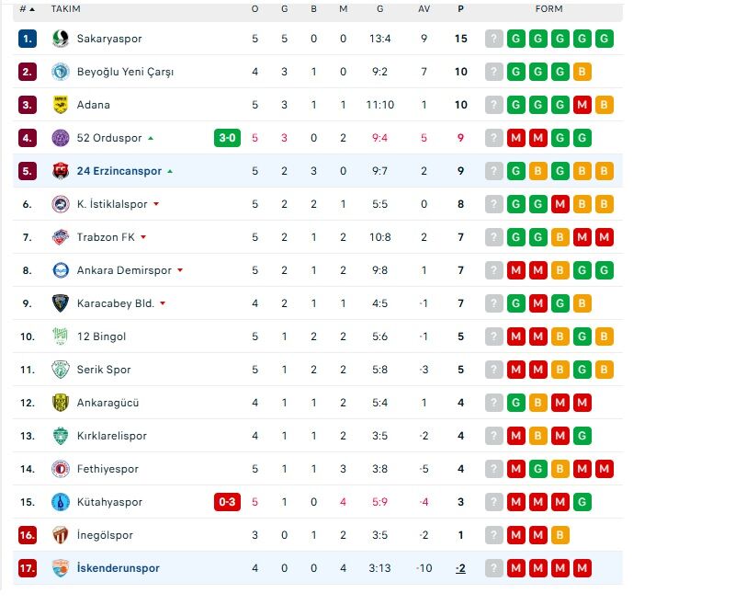Select the İskenderunspor club crest
The height and width of the screenshot is (616, 735).
pyautogui.click(x=61, y=568)
